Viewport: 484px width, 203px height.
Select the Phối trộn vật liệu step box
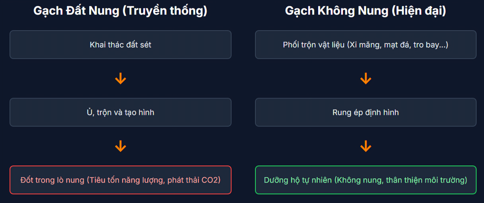(366, 45)
